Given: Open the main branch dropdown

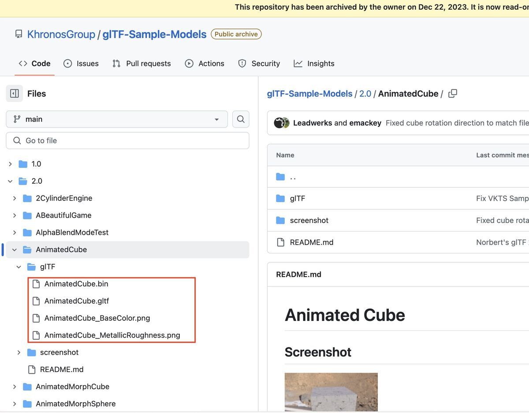Looking at the screenshot, I should 117,119.
